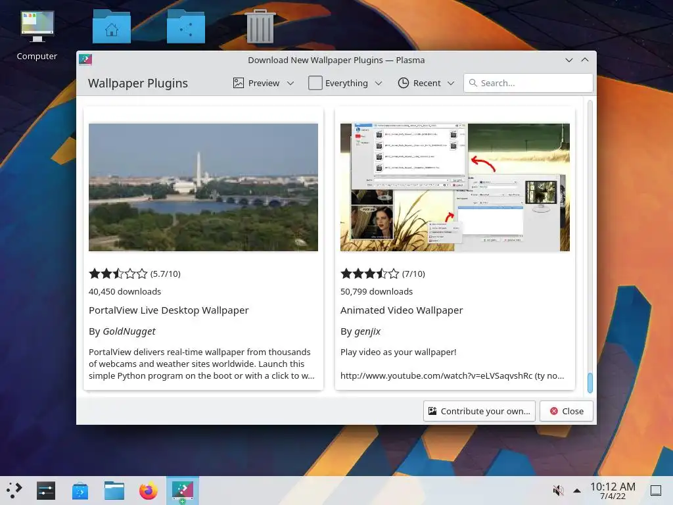This screenshot has height=505, width=673.
Task: Minimize the Plasma window with down chevron
Action: tap(569, 60)
